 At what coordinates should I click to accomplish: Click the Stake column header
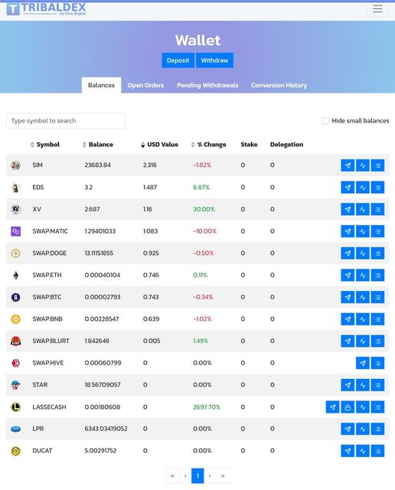249,145
